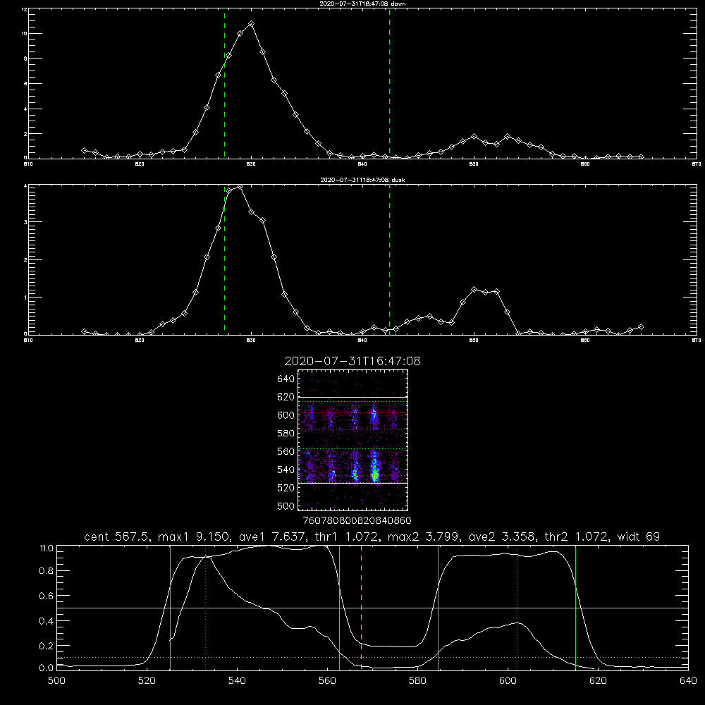This screenshot has width=705, height=705.
Task: Click the spectral image thumbnail
Action: click(352, 440)
